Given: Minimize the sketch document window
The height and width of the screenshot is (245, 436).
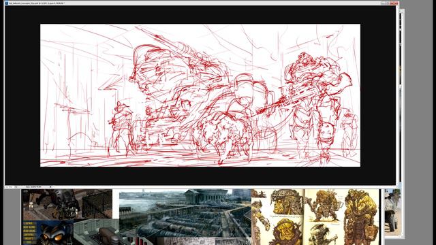Looking at the screenshot, I should click(384, 3).
